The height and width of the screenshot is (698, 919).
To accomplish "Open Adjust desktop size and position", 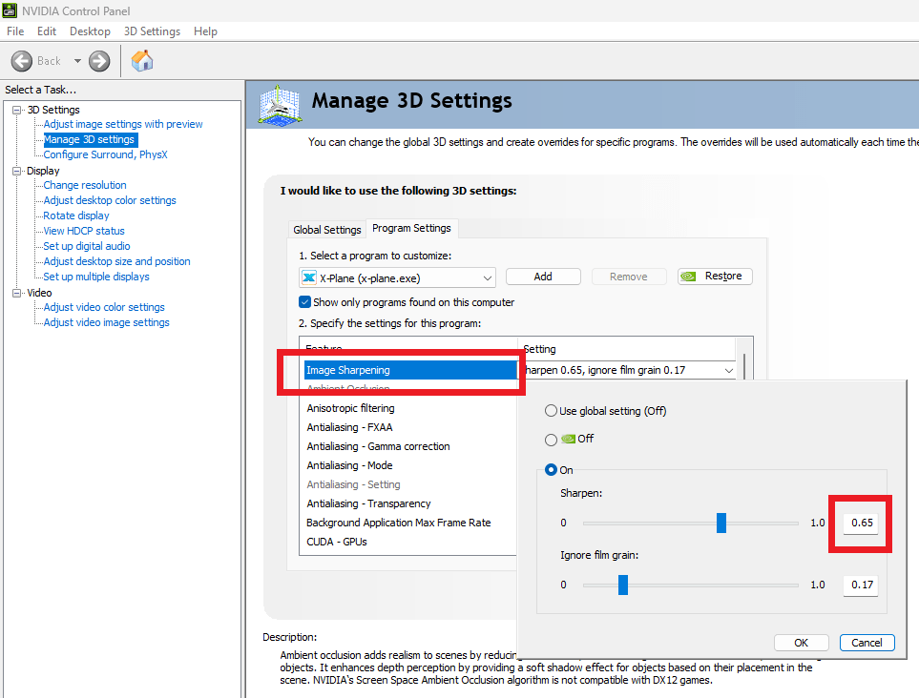I will tap(116, 261).
